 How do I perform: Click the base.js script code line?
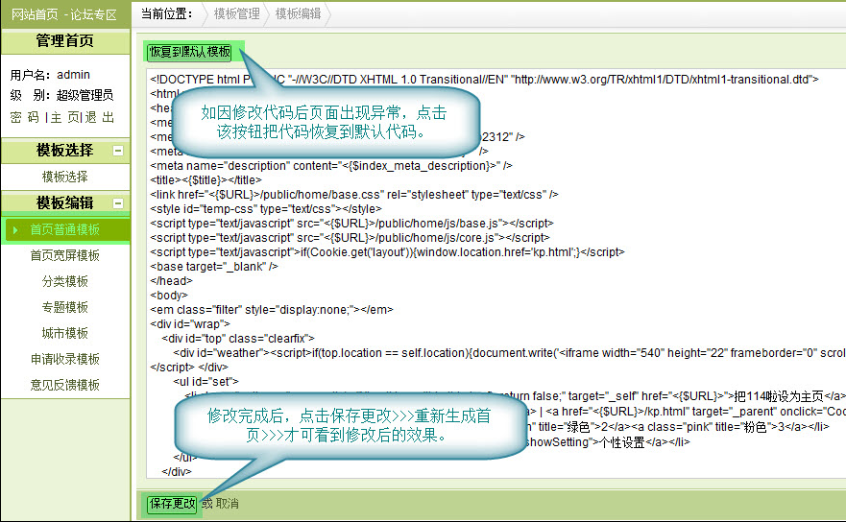pyautogui.click(x=351, y=224)
